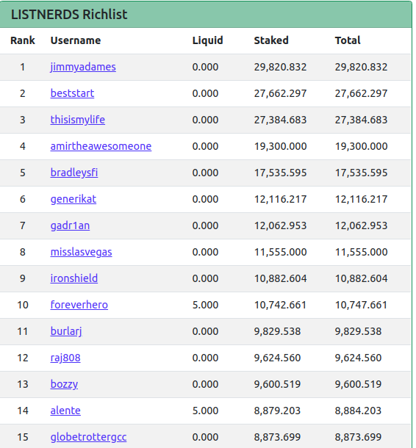Image resolution: width=416 pixels, height=448 pixels.
Task: Click the ironshield username link
Action: pyautogui.click(x=74, y=278)
